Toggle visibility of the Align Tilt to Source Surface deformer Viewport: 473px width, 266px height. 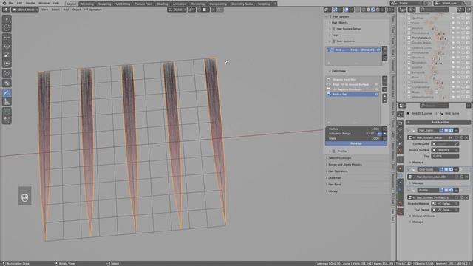click(x=376, y=84)
